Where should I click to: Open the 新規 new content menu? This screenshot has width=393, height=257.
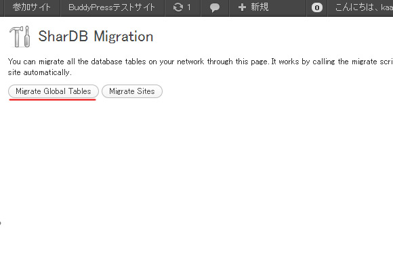(x=253, y=7)
